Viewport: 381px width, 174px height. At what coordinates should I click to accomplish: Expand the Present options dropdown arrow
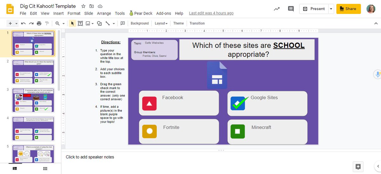point(331,9)
